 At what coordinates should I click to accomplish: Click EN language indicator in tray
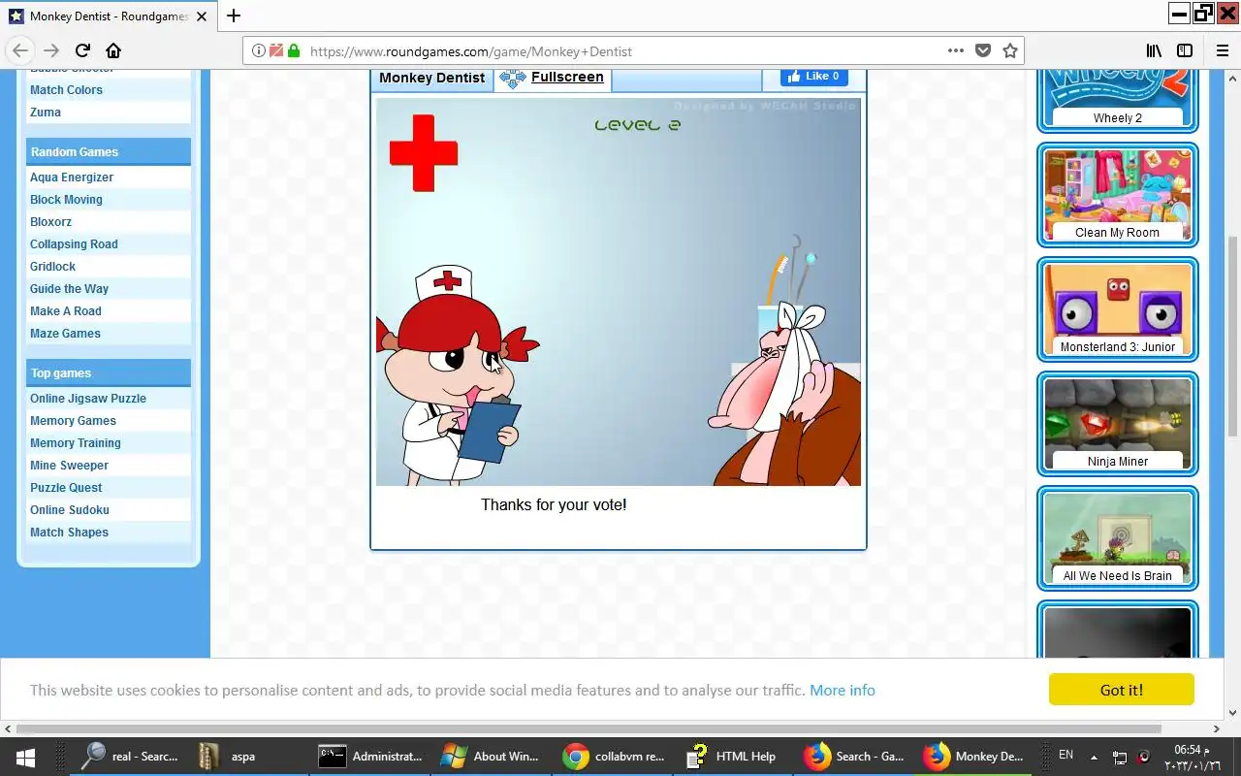pyautogui.click(x=1066, y=755)
